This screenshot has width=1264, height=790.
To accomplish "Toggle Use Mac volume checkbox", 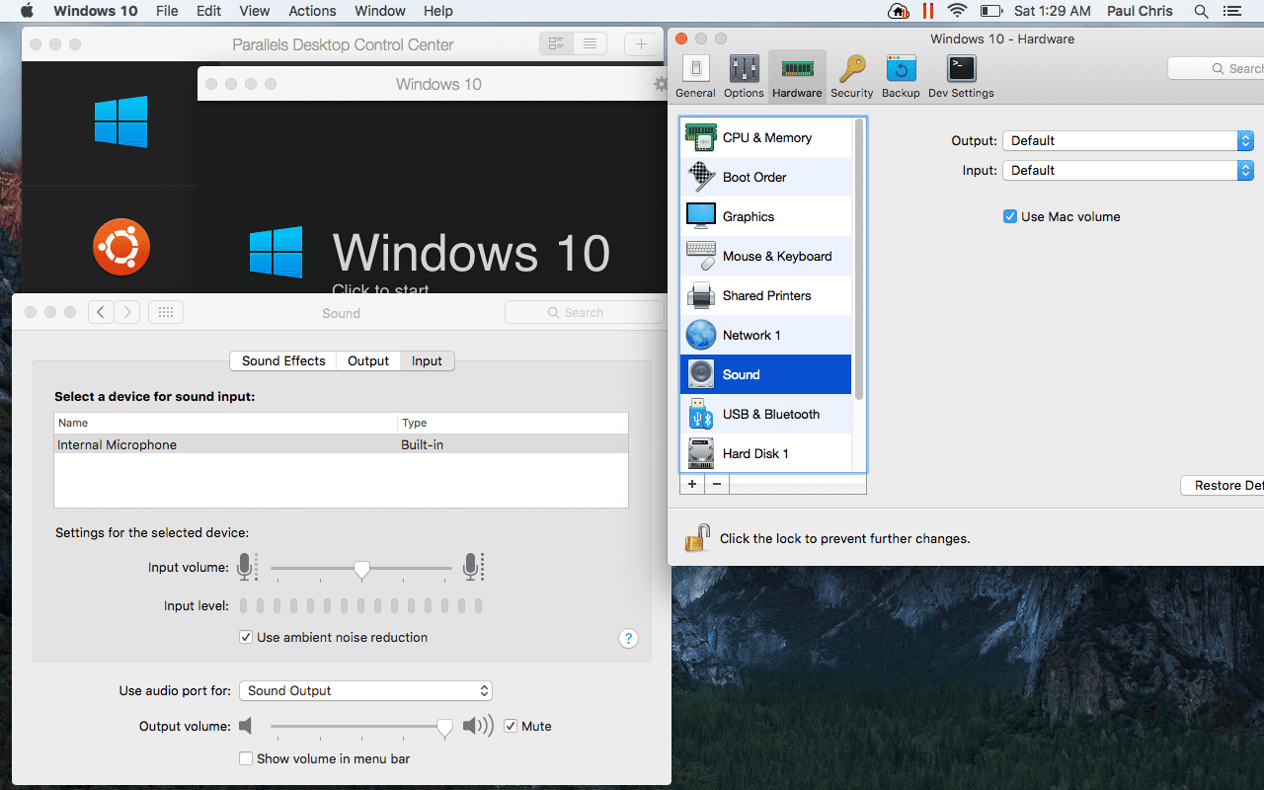I will [x=1010, y=216].
